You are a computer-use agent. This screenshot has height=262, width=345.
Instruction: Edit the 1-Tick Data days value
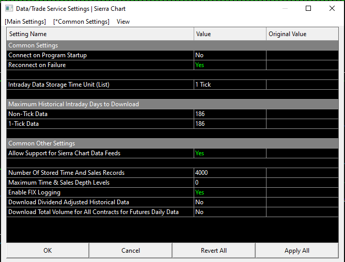point(230,124)
